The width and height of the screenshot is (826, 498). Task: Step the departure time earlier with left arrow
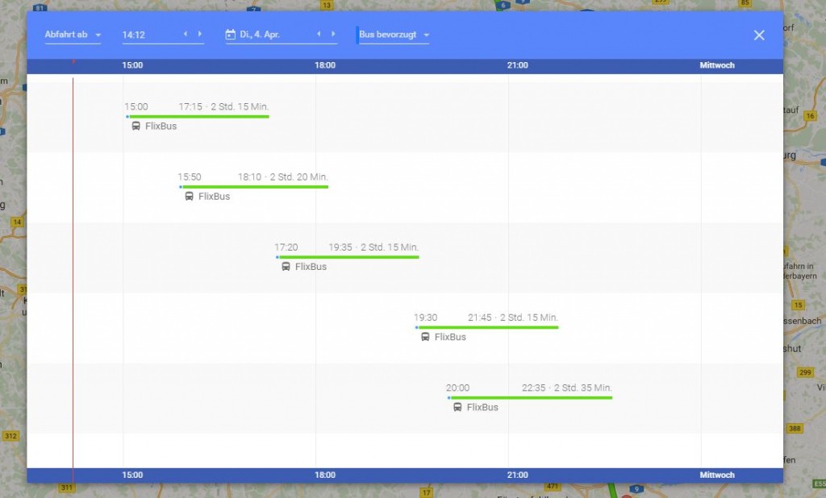coord(186,34)
